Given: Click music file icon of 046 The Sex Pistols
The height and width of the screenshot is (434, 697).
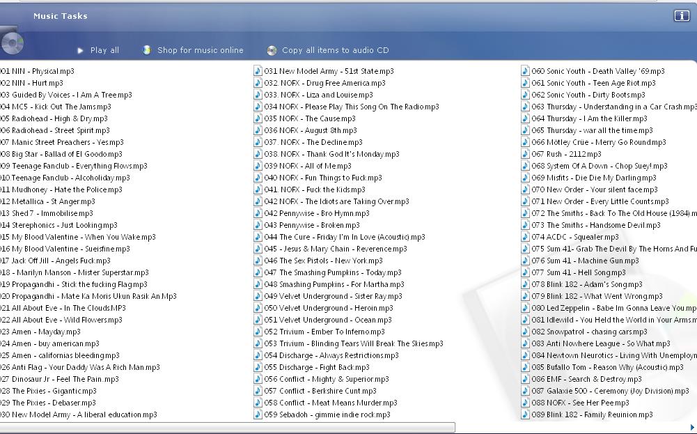Looking at the screenshot, I should point(258,261).
